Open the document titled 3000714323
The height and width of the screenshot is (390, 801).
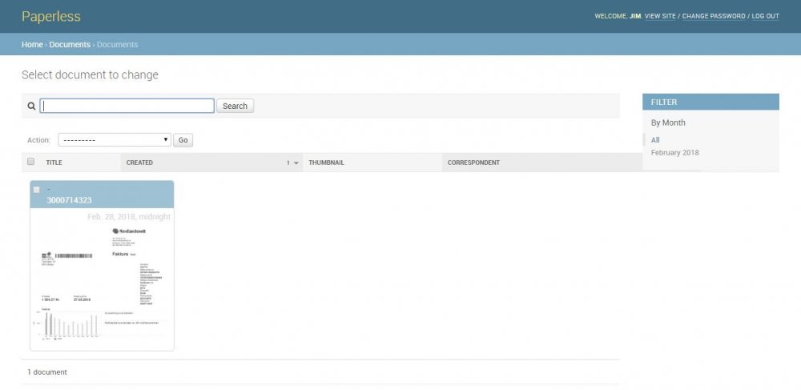pyautogui.click(x=70, y=200)
